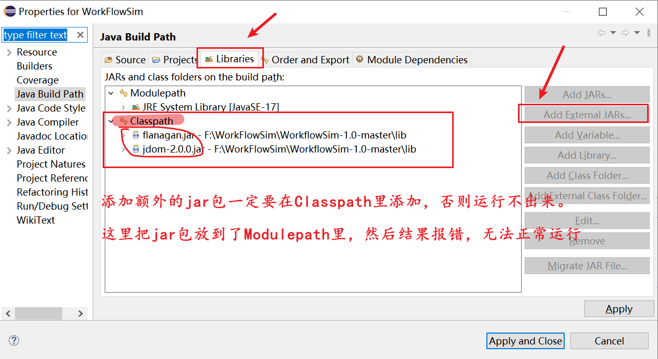Viewport: 658px width, 359px height.
Task: Expand the jdom-2.0.0.jar entry
Action: 123,149
